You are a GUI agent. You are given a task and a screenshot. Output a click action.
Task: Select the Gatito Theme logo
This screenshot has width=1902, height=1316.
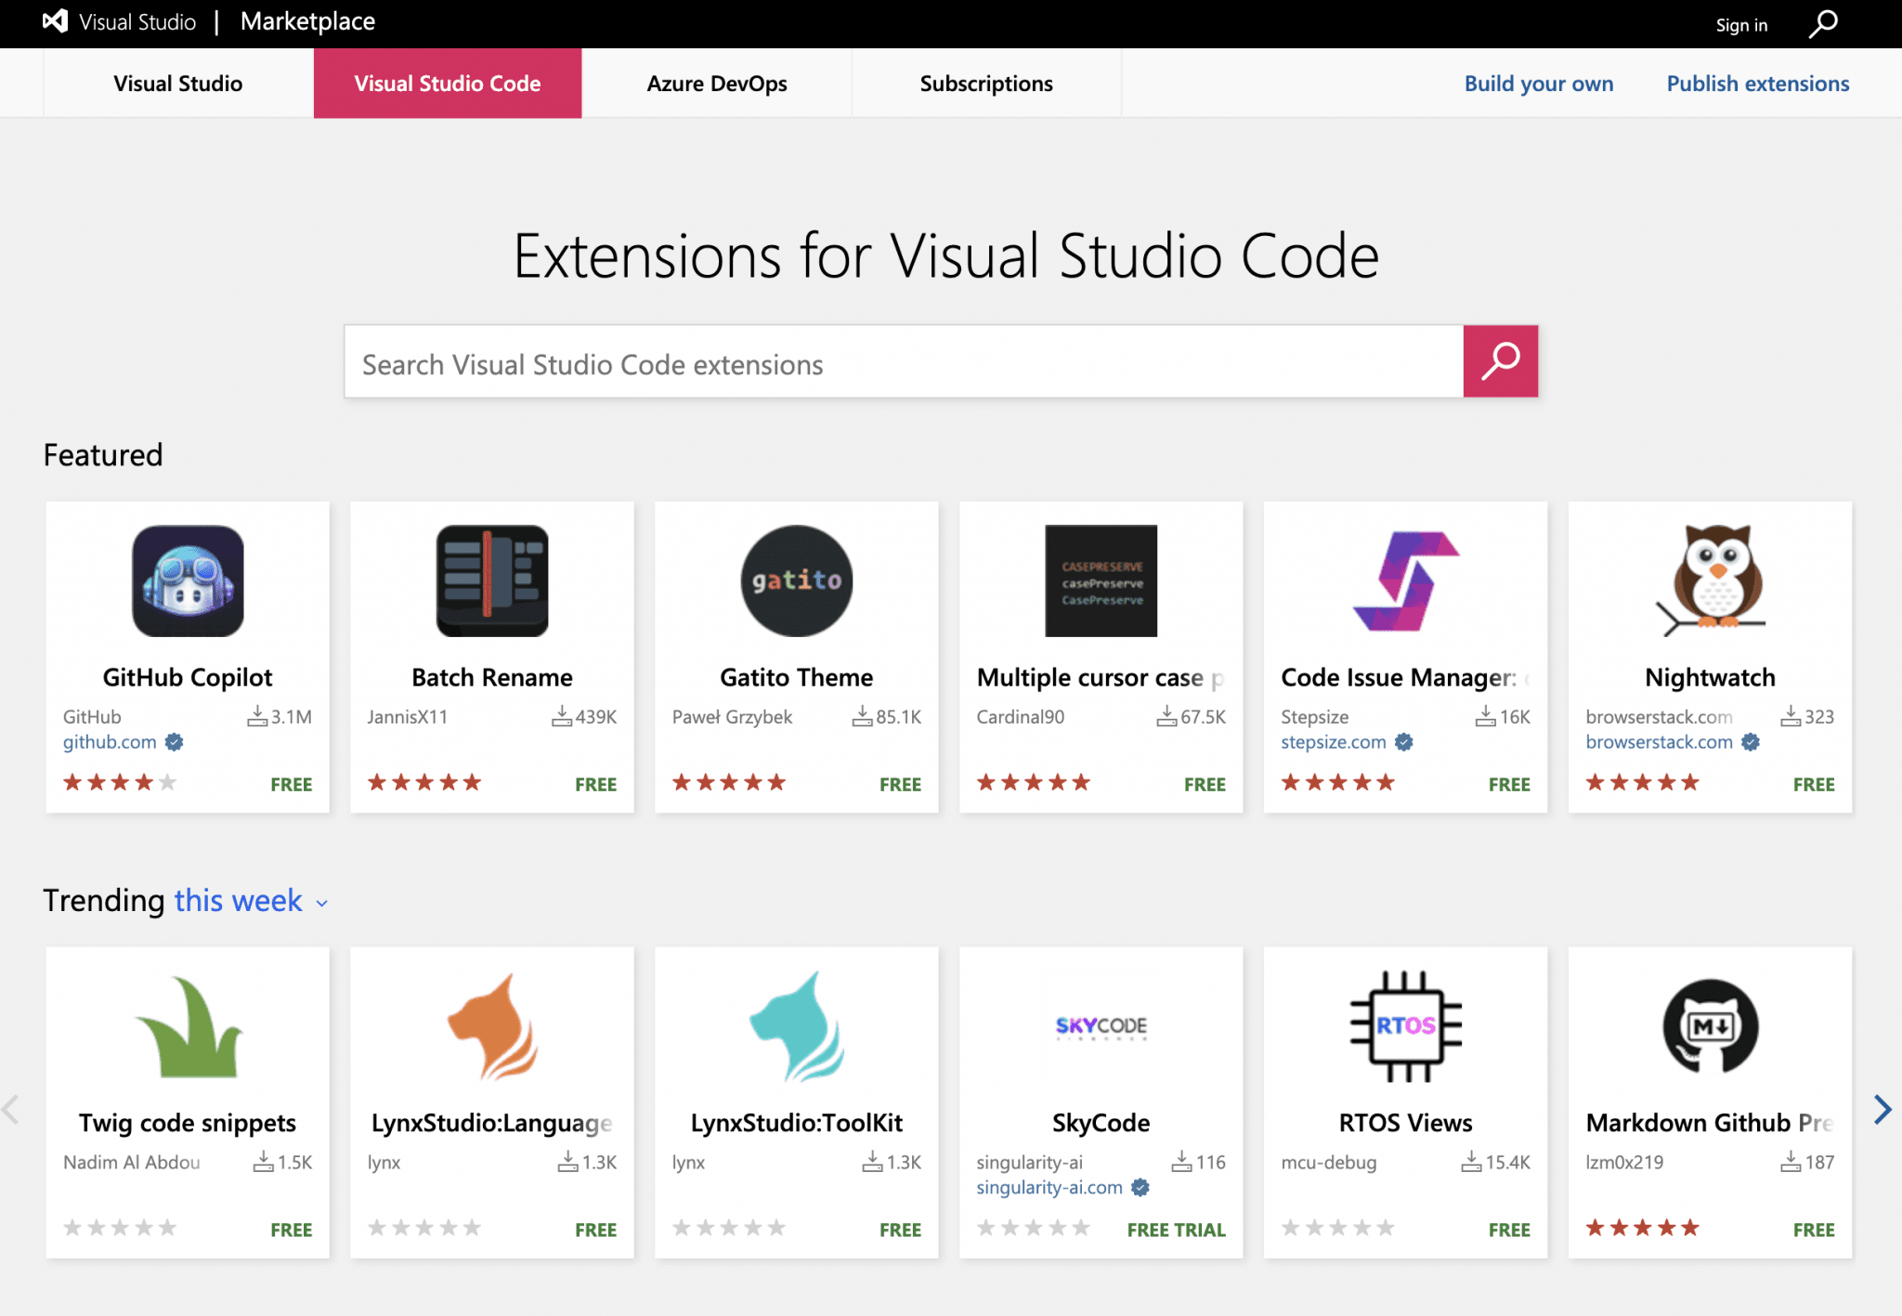pyautogui.click(x=795, y=581)
